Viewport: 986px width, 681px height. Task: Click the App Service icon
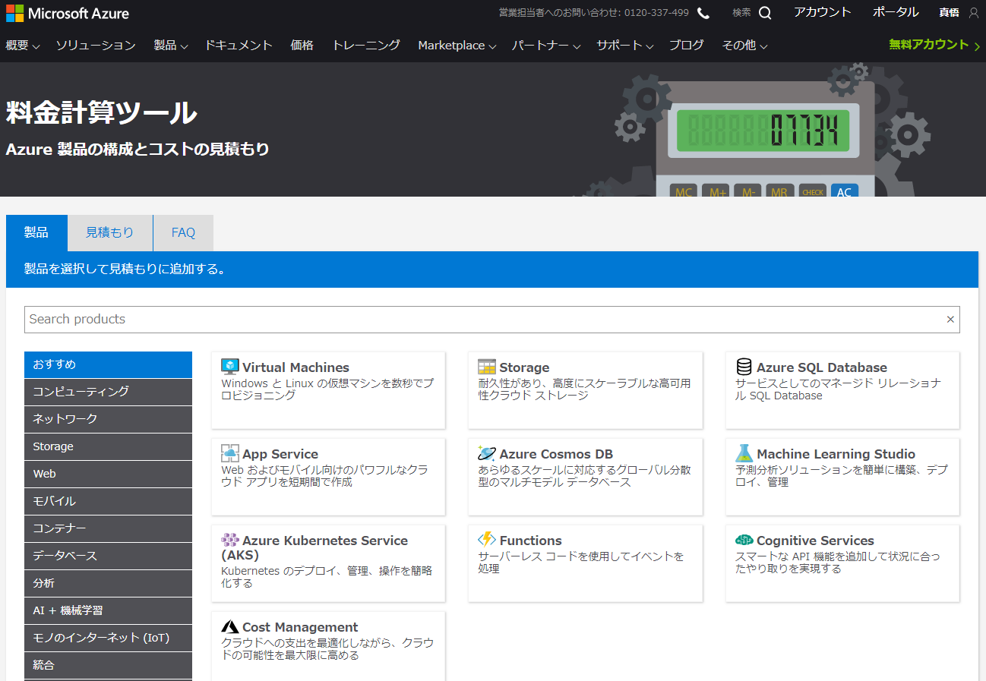[x=230, y=454]
